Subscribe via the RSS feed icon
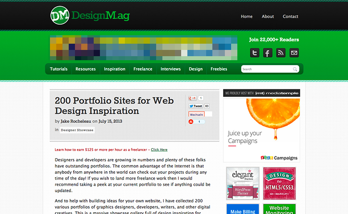The height and width of the screenshot is (214, 348). click(x=281, y=53)
